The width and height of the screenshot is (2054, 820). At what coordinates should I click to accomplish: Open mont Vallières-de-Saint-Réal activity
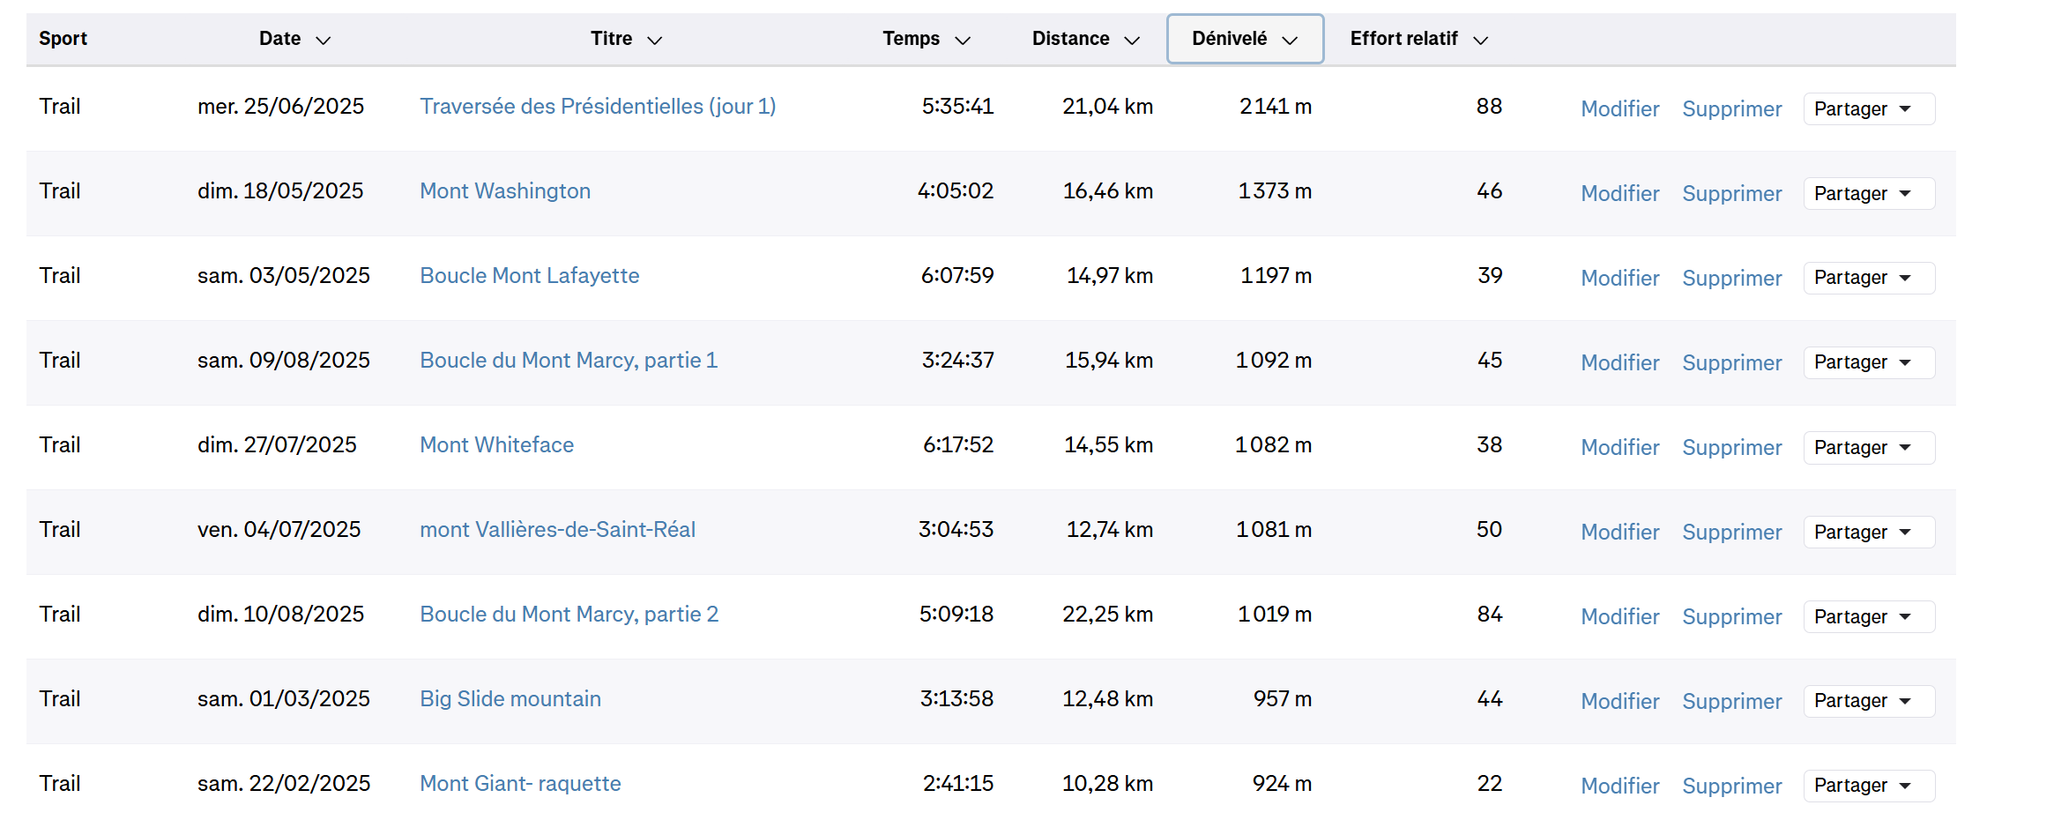click(557, 530)
